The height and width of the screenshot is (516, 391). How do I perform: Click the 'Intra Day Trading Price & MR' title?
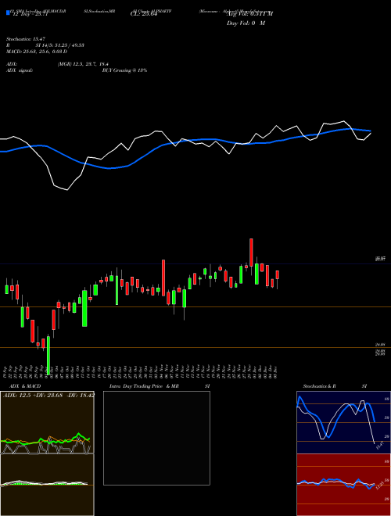click(x=144, y=386)
